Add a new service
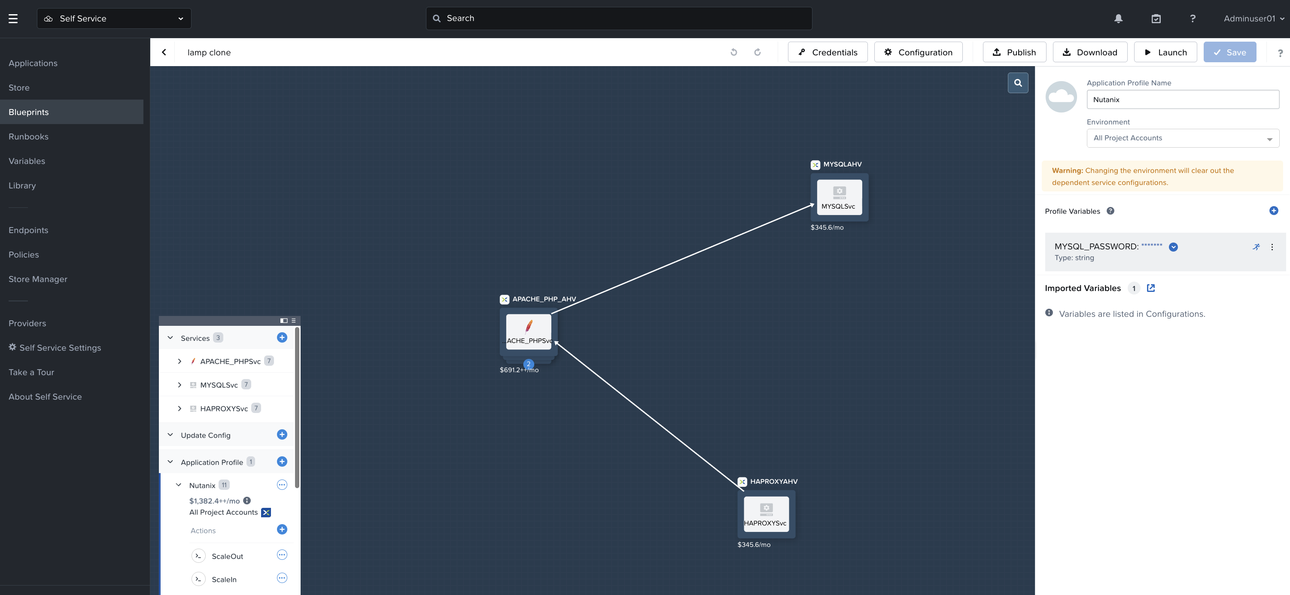 (x=282, y=338)
